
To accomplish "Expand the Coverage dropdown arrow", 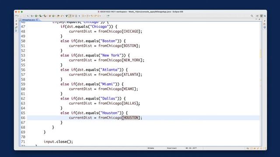I will pos(42,16).
